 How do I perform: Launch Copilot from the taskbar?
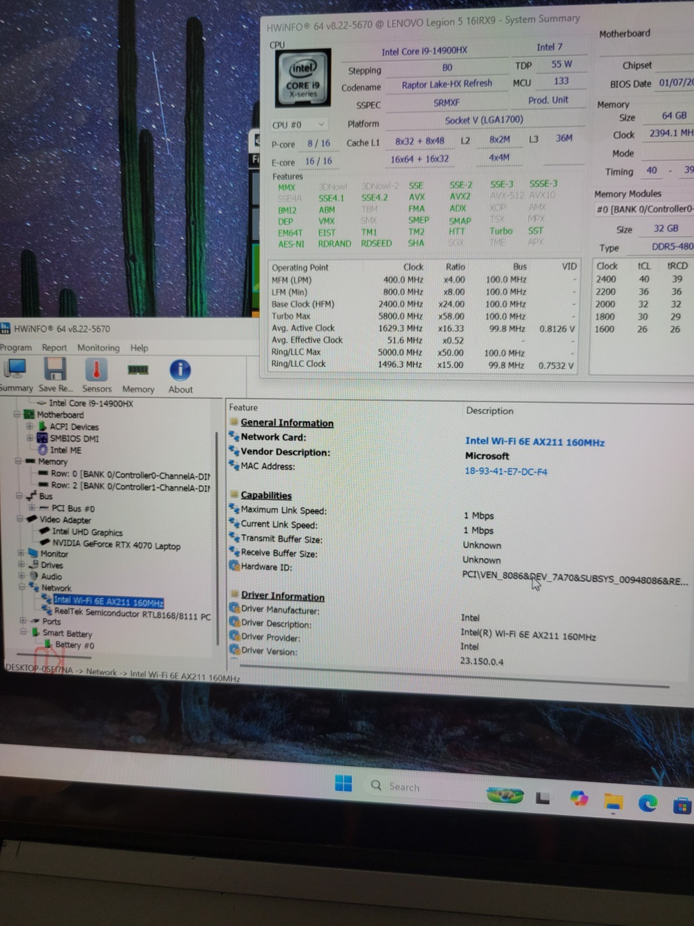point(578,799)
